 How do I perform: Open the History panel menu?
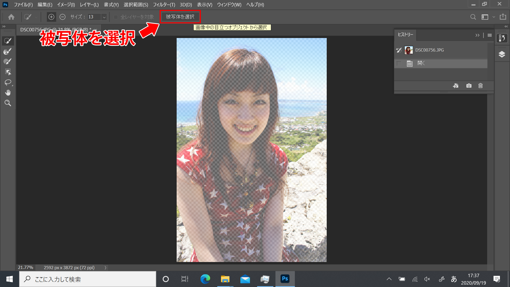tap(489, 35)
